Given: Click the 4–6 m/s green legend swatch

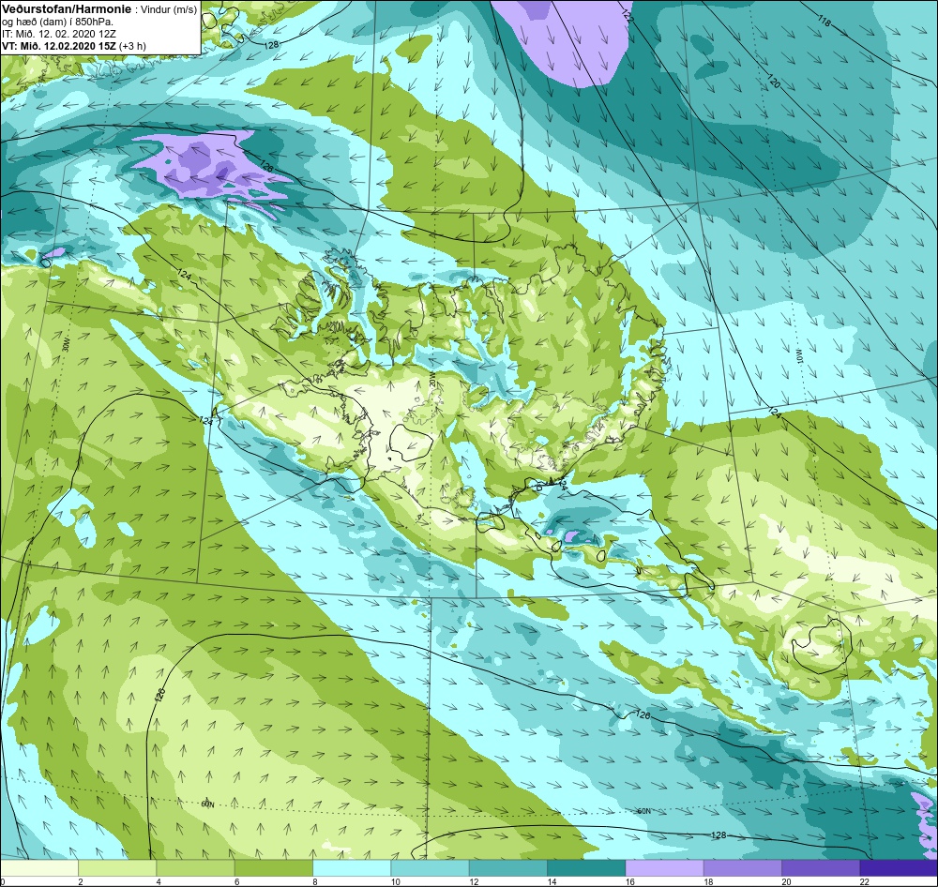Looking at the screenshot, I should coord(196,868).
